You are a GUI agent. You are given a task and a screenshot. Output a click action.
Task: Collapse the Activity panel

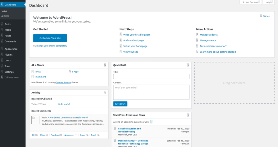click(x=105, y=92)
